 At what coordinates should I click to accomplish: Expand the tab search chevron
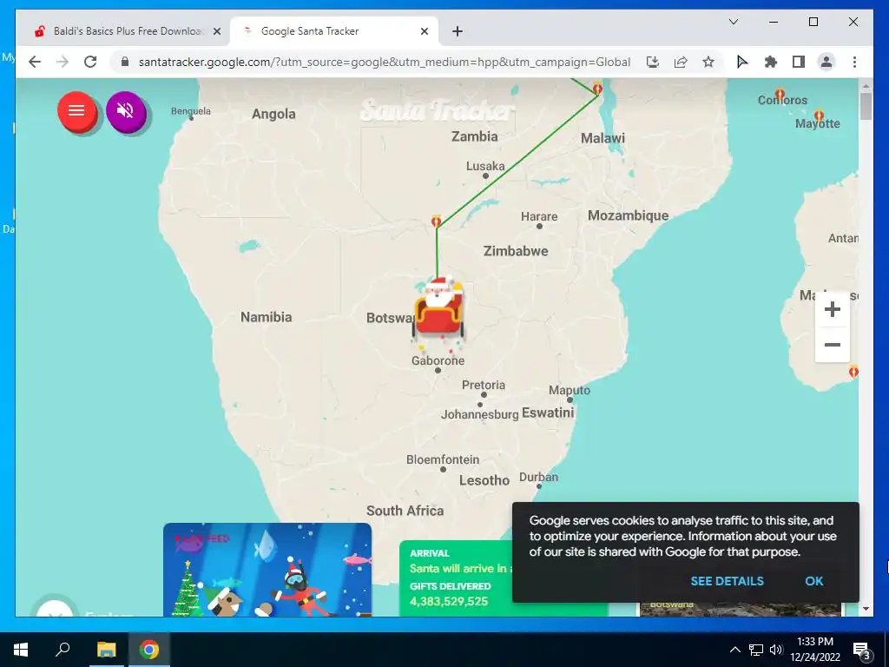733,22
